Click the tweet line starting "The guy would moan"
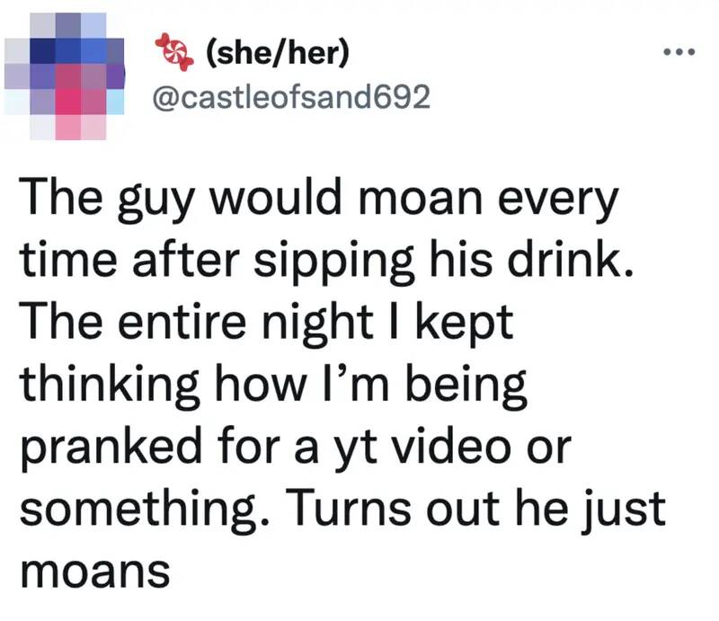This screenshot has width=719, height=621. (x=318, y=200)
